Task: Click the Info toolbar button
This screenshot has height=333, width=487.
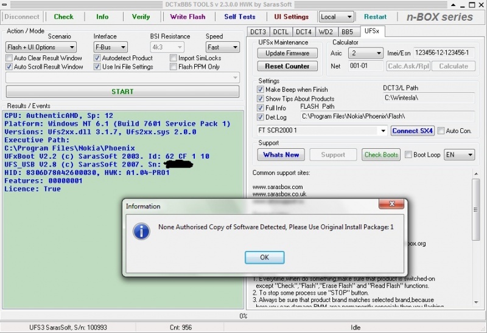Action: pos(102,17)
